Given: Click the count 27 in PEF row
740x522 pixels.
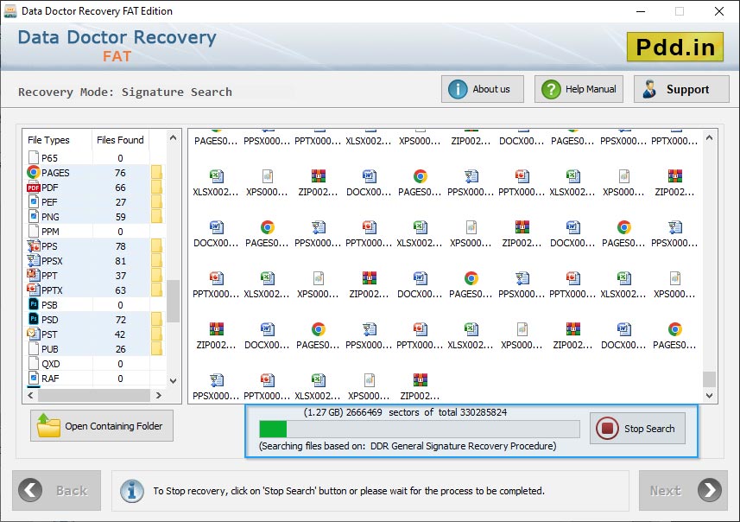Looking at the screenshot, I should pos(121,202).
